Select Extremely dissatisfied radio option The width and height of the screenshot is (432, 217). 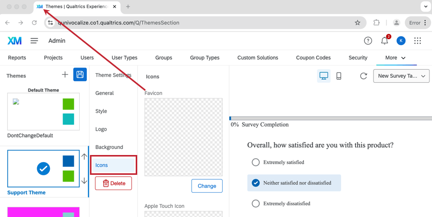(256, 203)
